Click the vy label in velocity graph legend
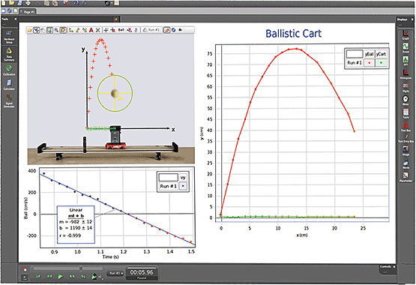The height and width of the screenshot is (285, 416). pyautogui.click(x=183, y=178)
